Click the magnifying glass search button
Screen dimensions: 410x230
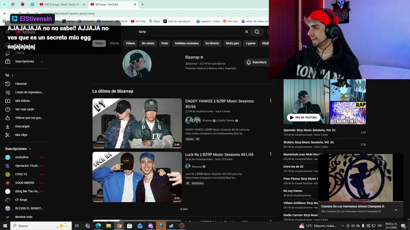coord(257,32)
